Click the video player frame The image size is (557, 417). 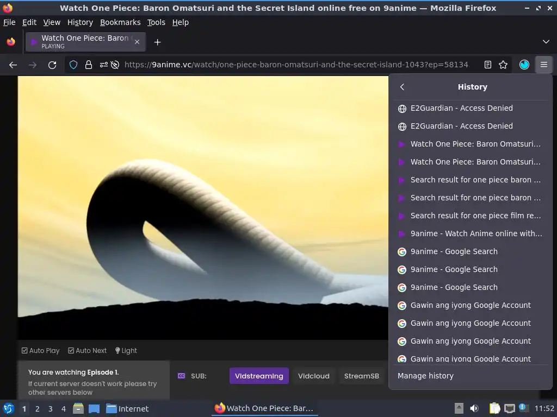click(x=203, y=208)
